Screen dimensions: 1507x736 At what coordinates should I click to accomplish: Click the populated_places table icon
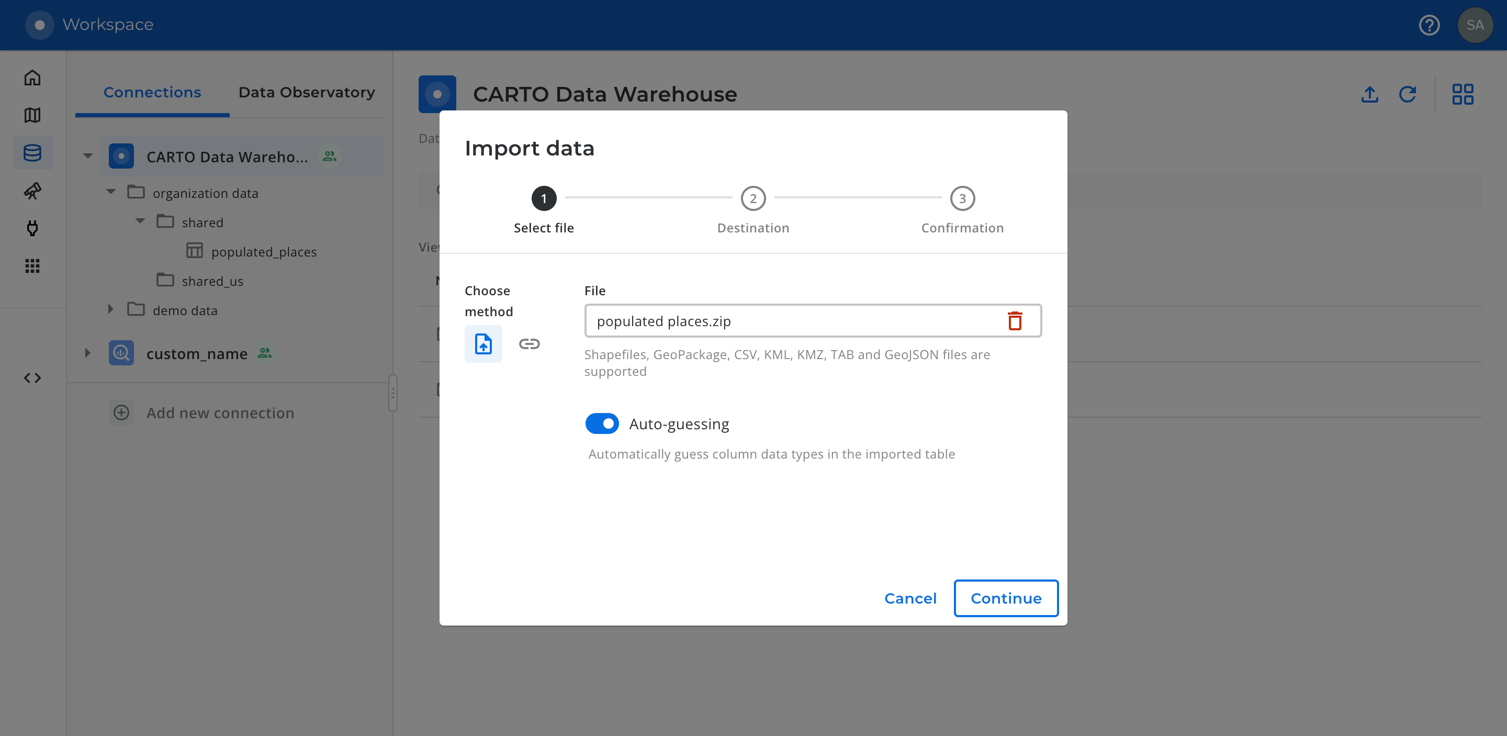[194, 251]
